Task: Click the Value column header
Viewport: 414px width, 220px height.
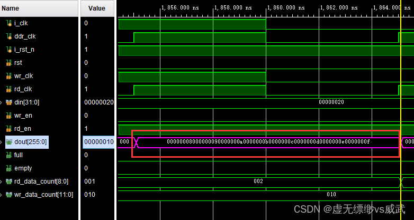Action: coord(97,8)
